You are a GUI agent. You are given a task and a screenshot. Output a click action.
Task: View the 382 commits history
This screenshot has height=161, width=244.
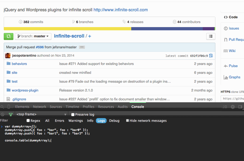click(x=31, y=22)
